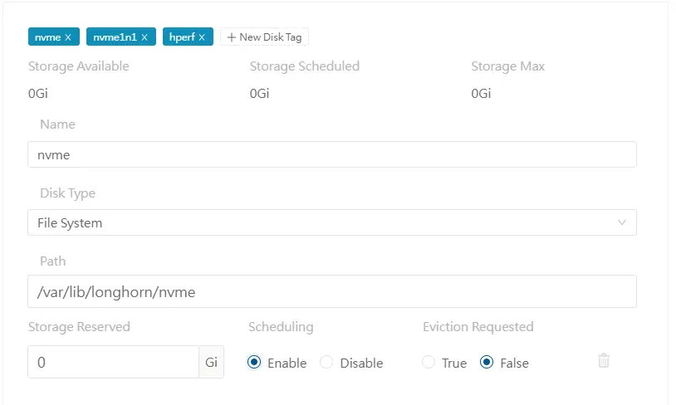Focus the Storage Reserved number field
676x405 pixels.
coord(113,363)
